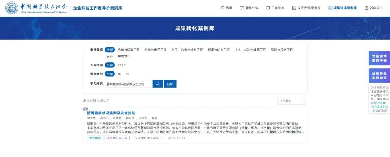Click the home icon beside 首页
This screenshot has height=157, width=390.
click(x=222, y=8)
